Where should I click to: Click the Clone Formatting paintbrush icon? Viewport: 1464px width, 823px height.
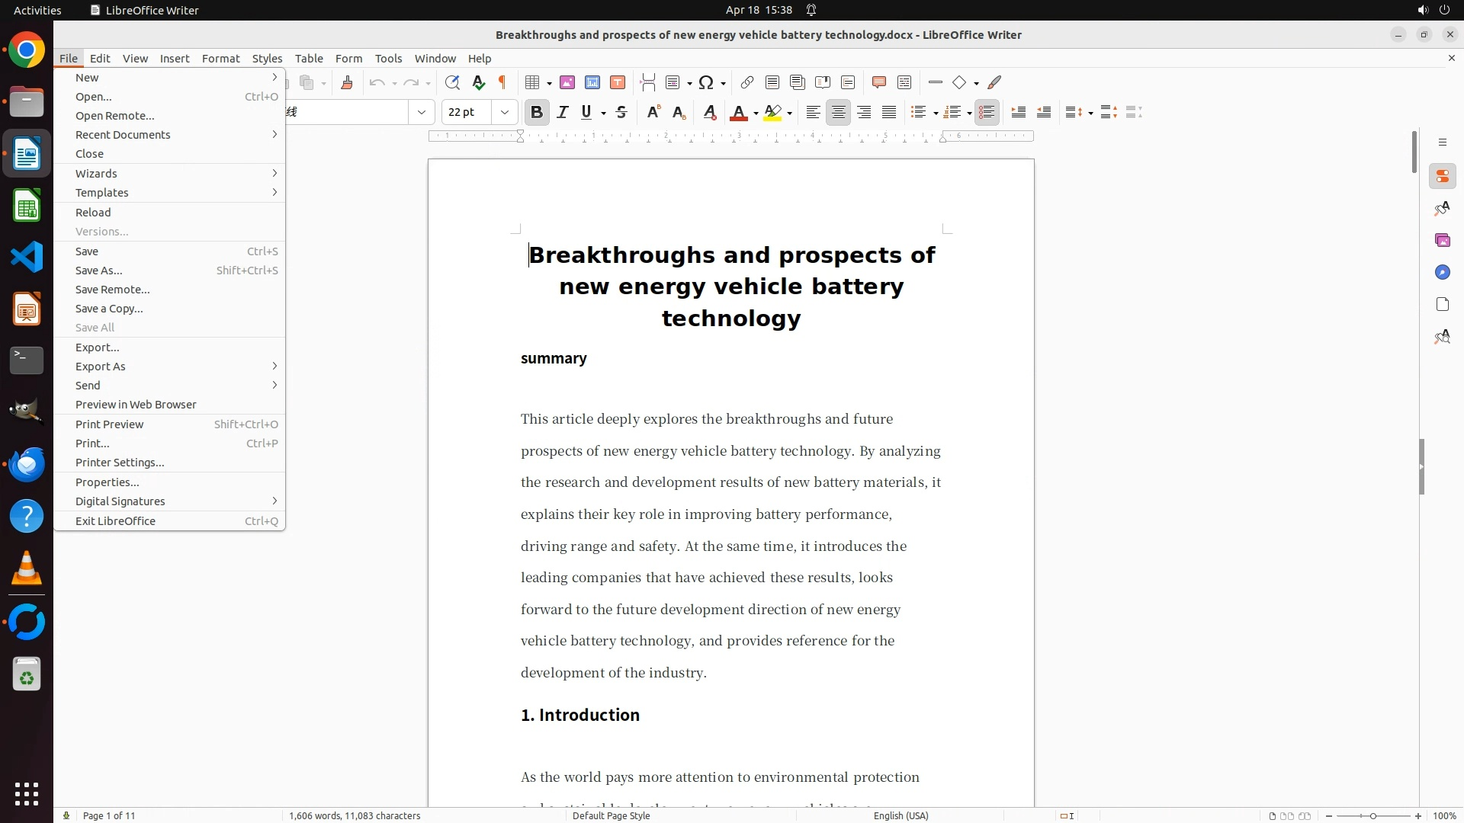347,82
